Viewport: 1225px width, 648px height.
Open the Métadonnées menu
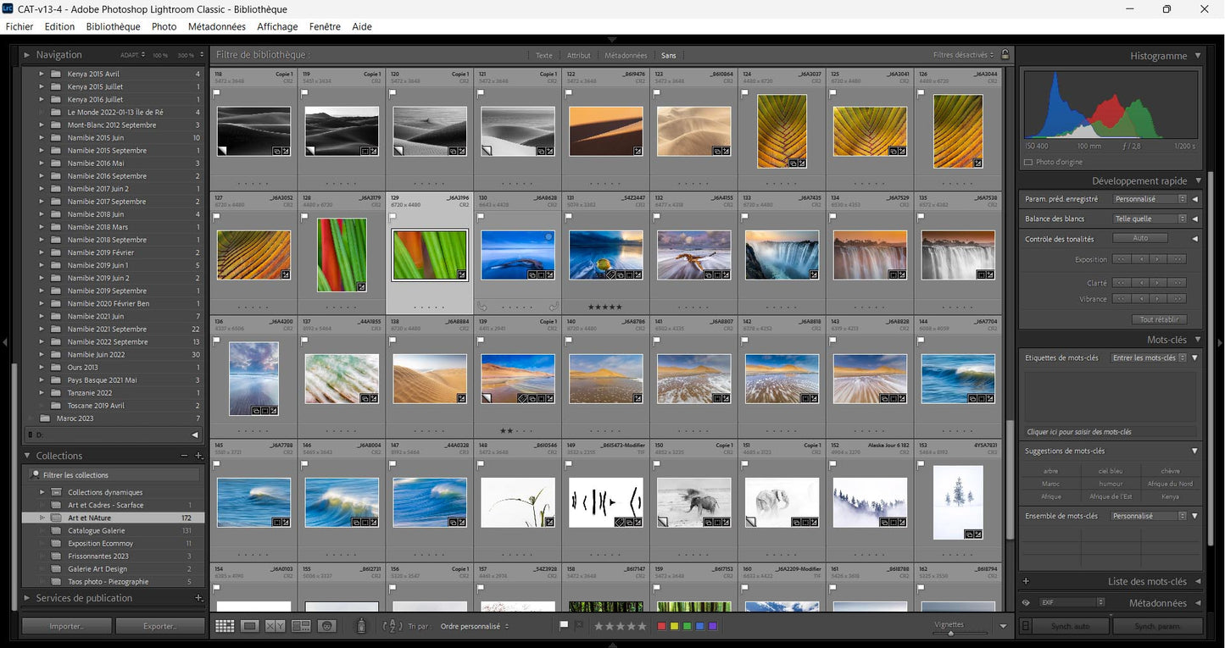click(x=217, y=26)
